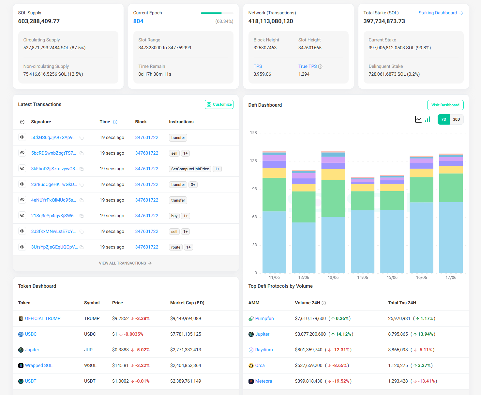Image resolution: width=481 pixels, height=395 pixels.
Task: Click the Current Epoch progress bar
Action: [x=217, y=13]
